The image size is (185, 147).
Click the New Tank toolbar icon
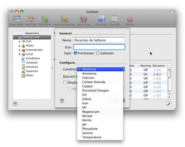(x=17, y=19)
